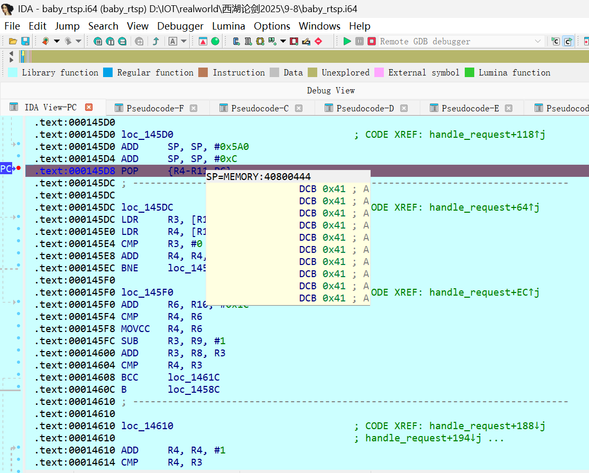Click the red Terminate process stop button
589x473 pixels.
pos(372,41)
